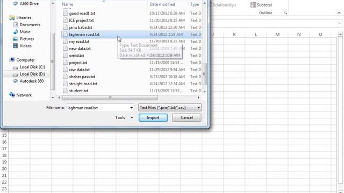Screen dimensions: 344x193
Task: Click the Excel vertical scrollbar up arrow
Action: (340, 34)
